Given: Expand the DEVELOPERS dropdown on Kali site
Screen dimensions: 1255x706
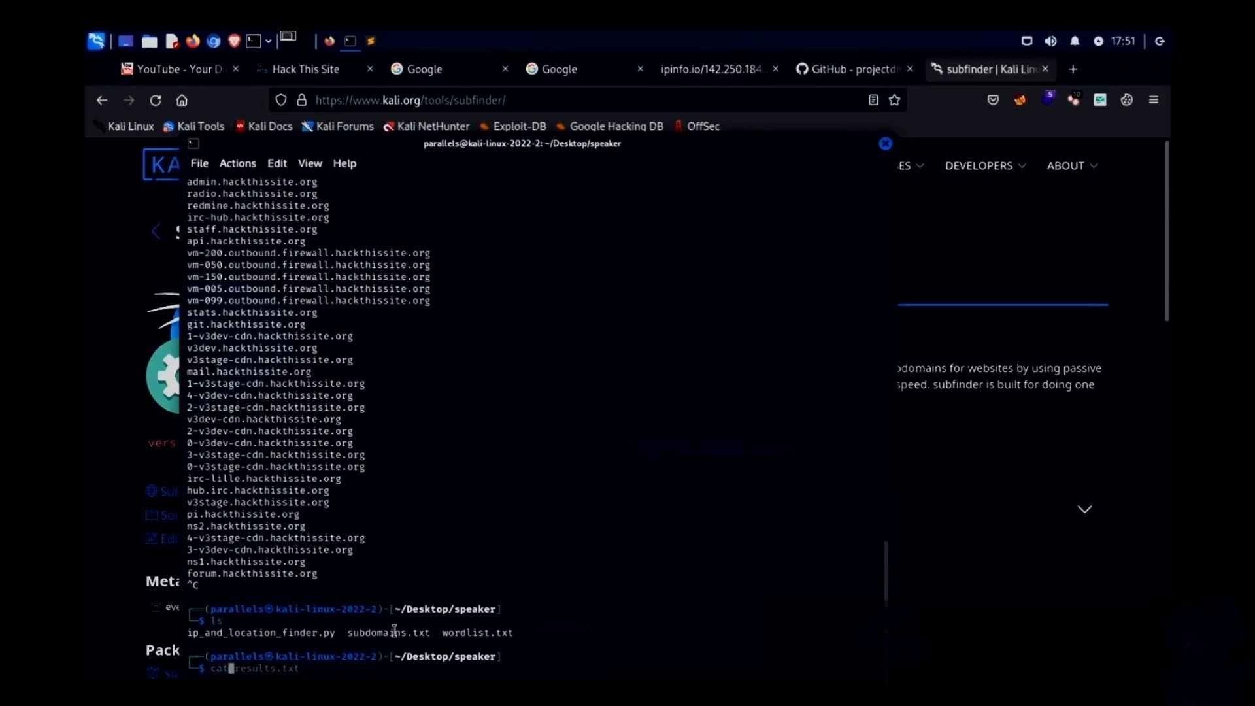Looking at the screenshot, I should pyautogui.click(x=985, y=166).
